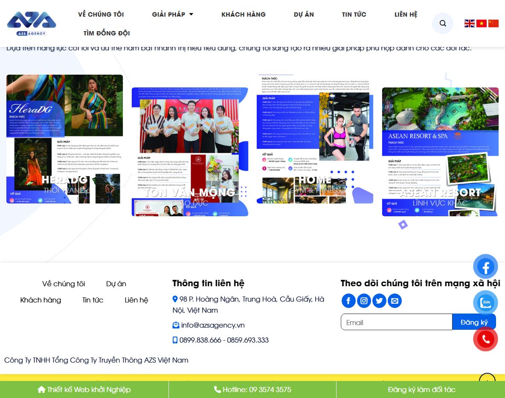Open floating Facebook chat button
505x398 pixels.
coord(485,267)
